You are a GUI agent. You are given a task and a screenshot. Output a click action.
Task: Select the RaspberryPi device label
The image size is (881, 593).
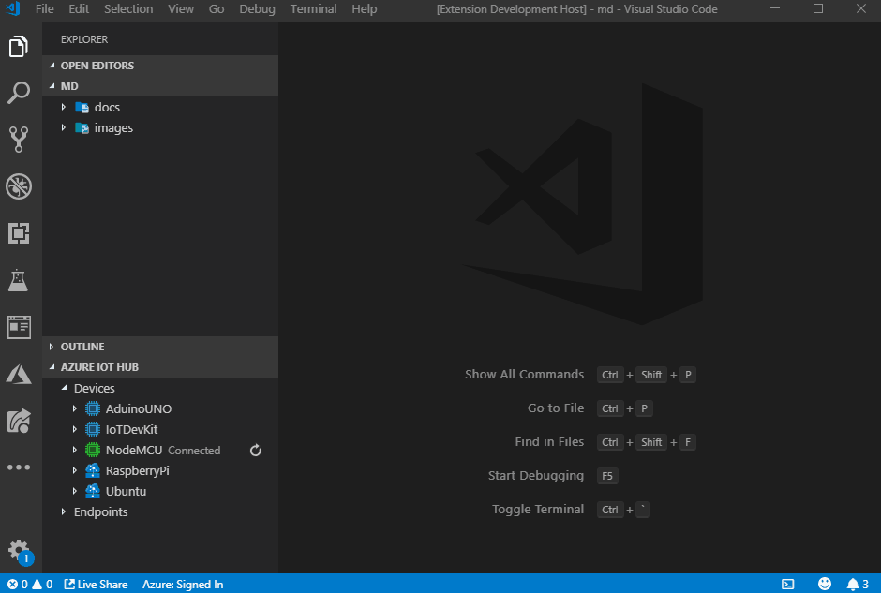(x=137, y=470)
